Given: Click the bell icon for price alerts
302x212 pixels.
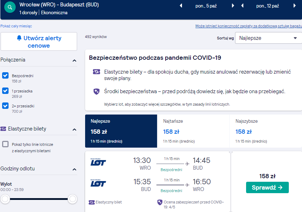Looking at the screenshot, I should click(19, 38).
